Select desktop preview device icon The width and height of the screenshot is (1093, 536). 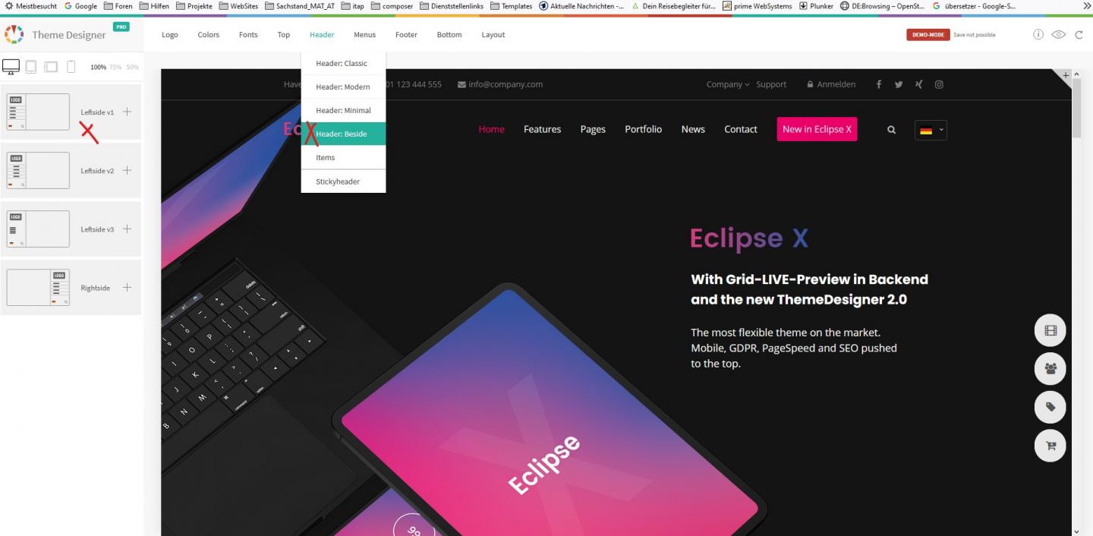pyautogui.click(x=11, y=67)
